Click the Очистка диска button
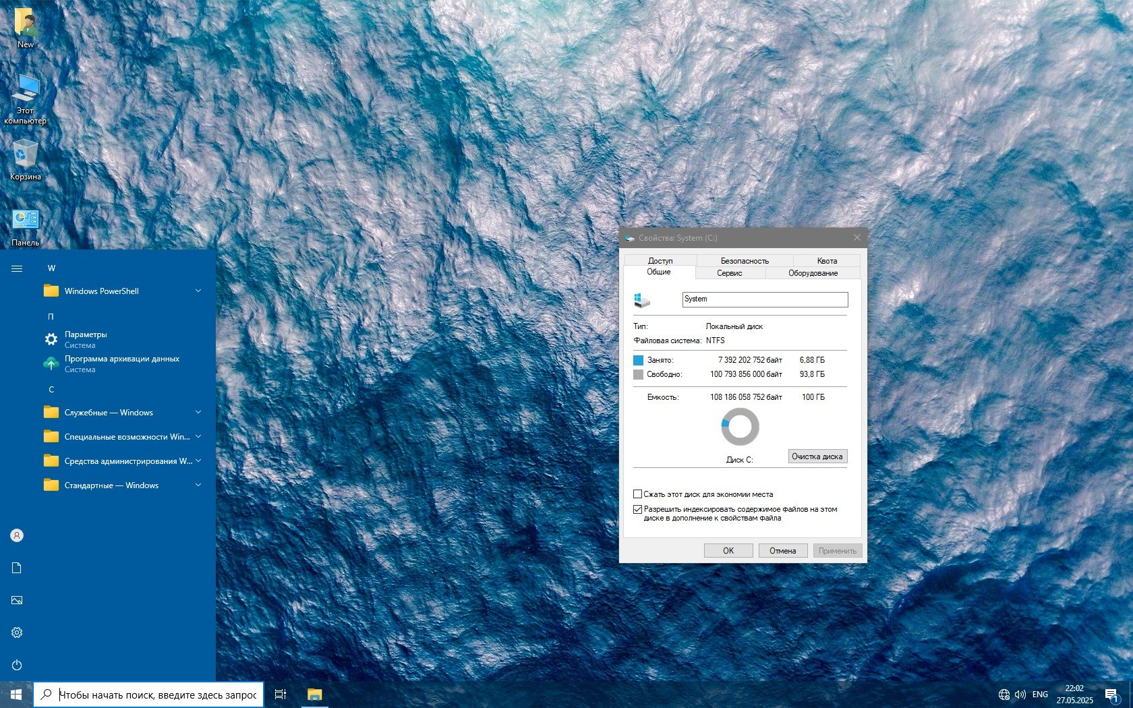This screenshot has width=1133, height=708. tap(817, 456)
